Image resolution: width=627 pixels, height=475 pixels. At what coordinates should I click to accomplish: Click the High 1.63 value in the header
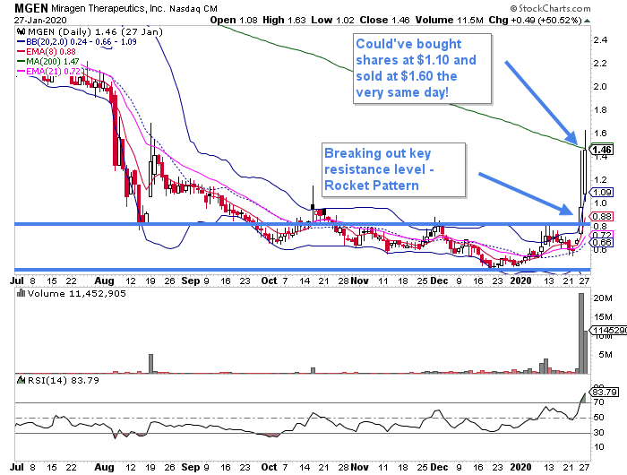click(284, 20)
